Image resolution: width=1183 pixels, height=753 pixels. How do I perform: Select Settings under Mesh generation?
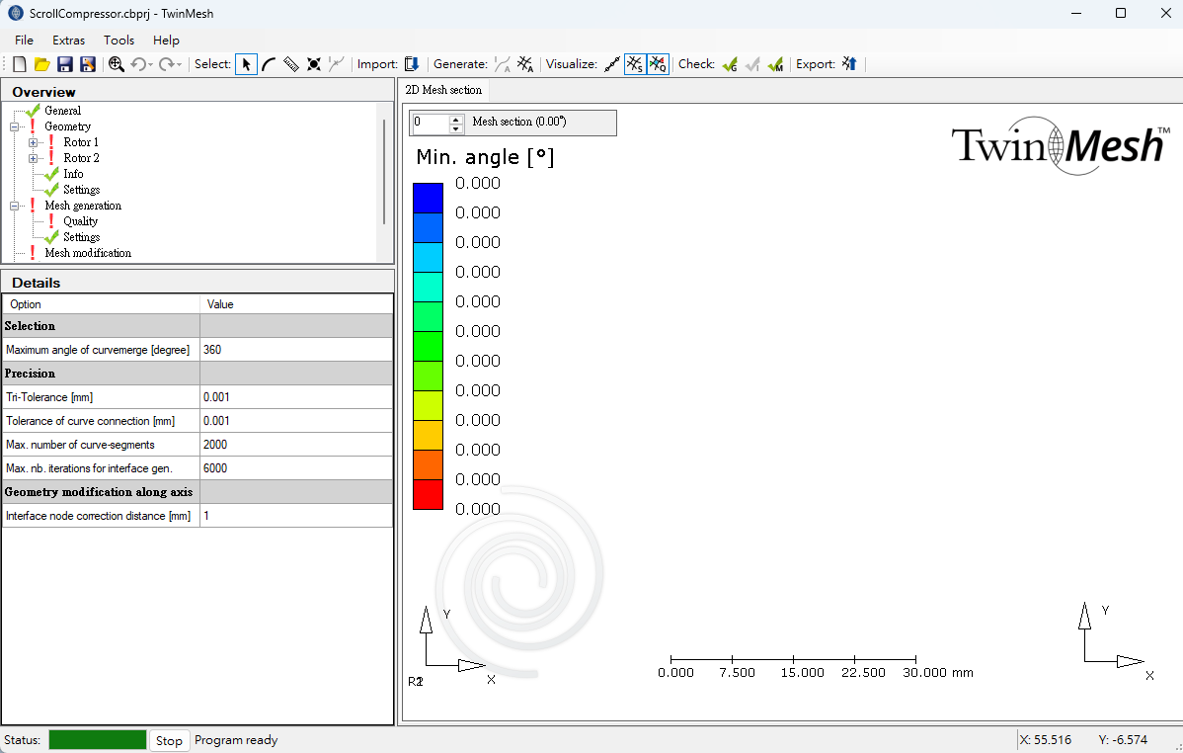click(x=82, y=237)
